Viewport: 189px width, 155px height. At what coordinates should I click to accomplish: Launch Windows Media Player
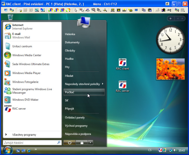[32, 73]
